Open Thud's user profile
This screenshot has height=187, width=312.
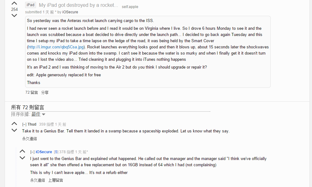click(32, 124)
